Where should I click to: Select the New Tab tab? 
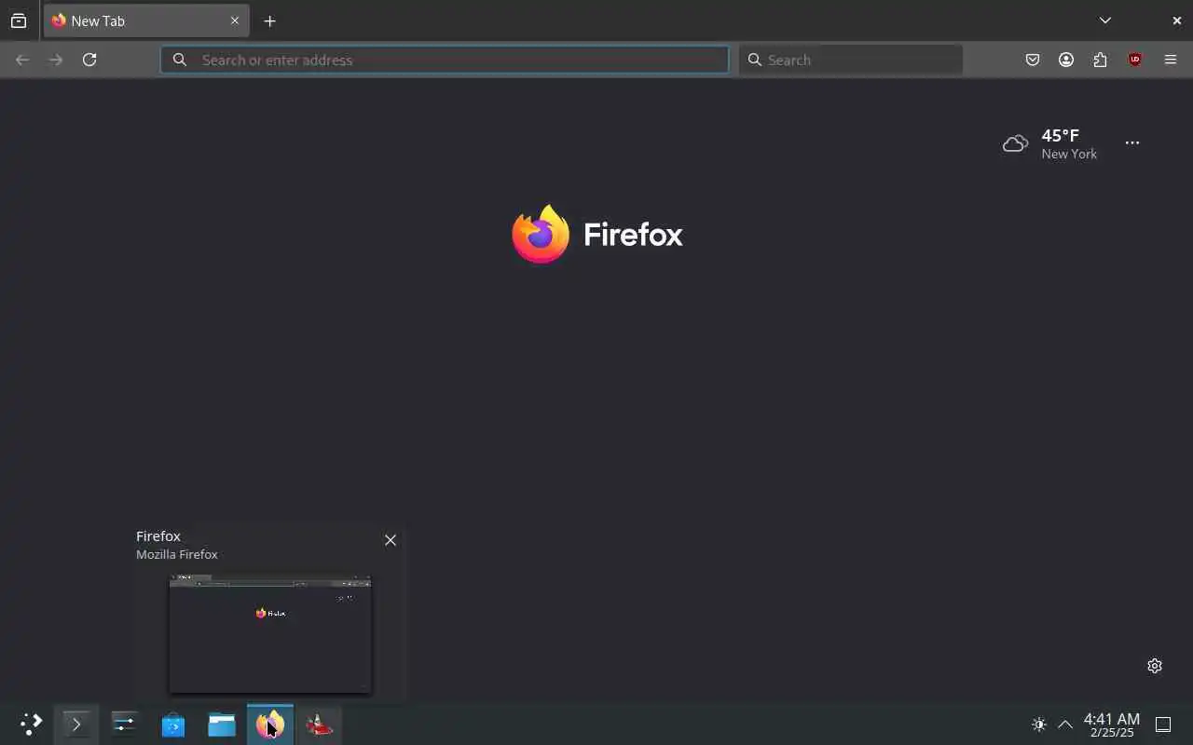[x=146, y=20]
